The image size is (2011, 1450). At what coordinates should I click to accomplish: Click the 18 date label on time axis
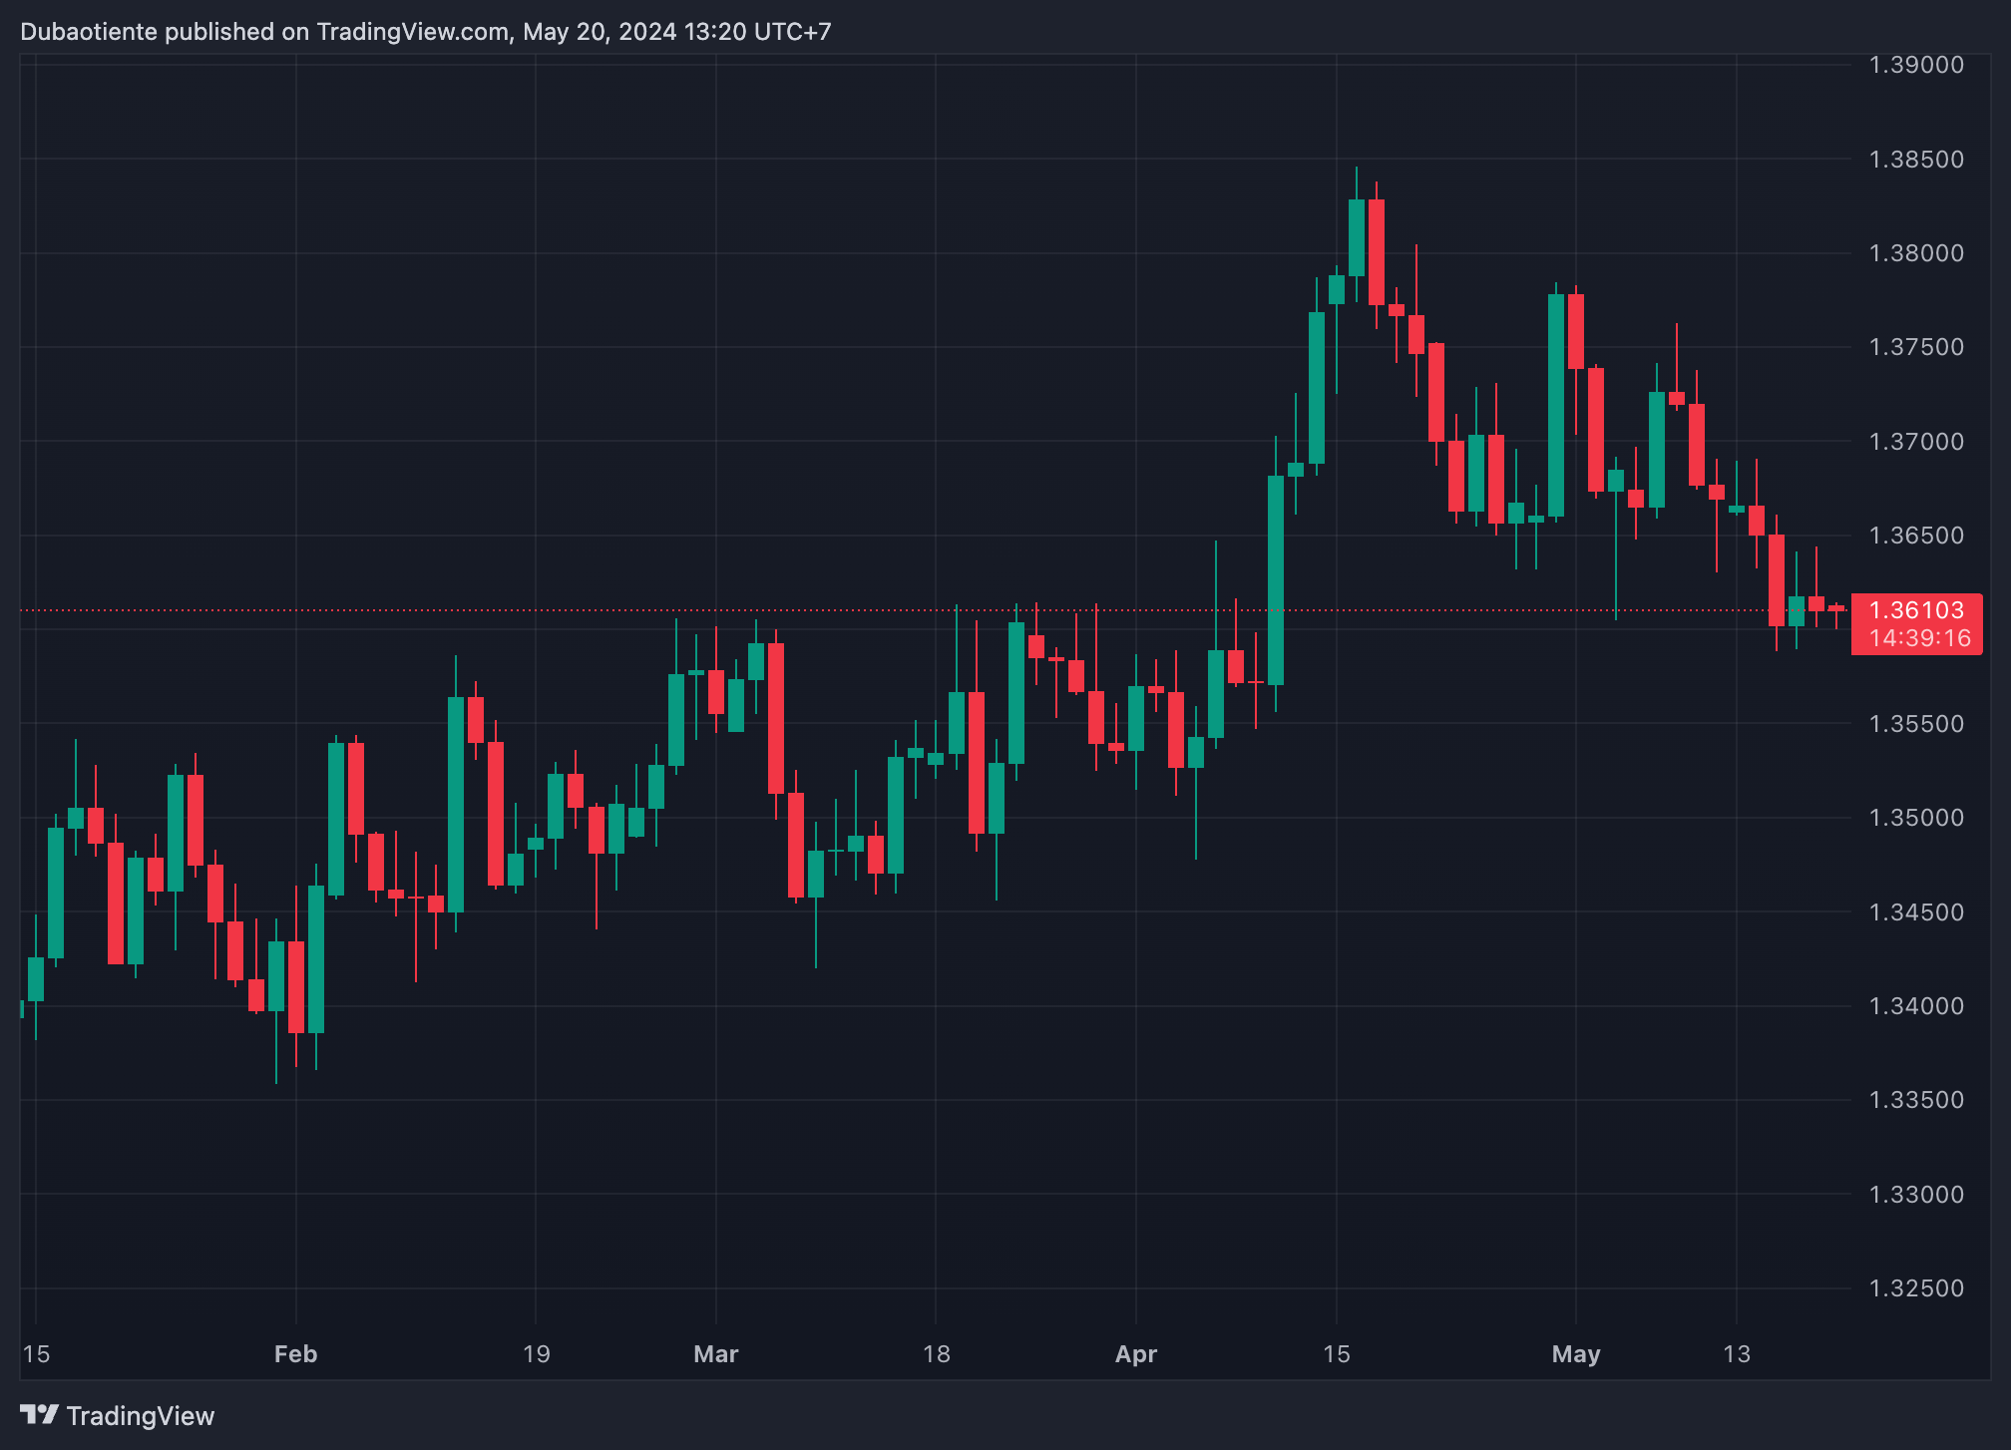pyautogui.click(x=936, y=1354)
